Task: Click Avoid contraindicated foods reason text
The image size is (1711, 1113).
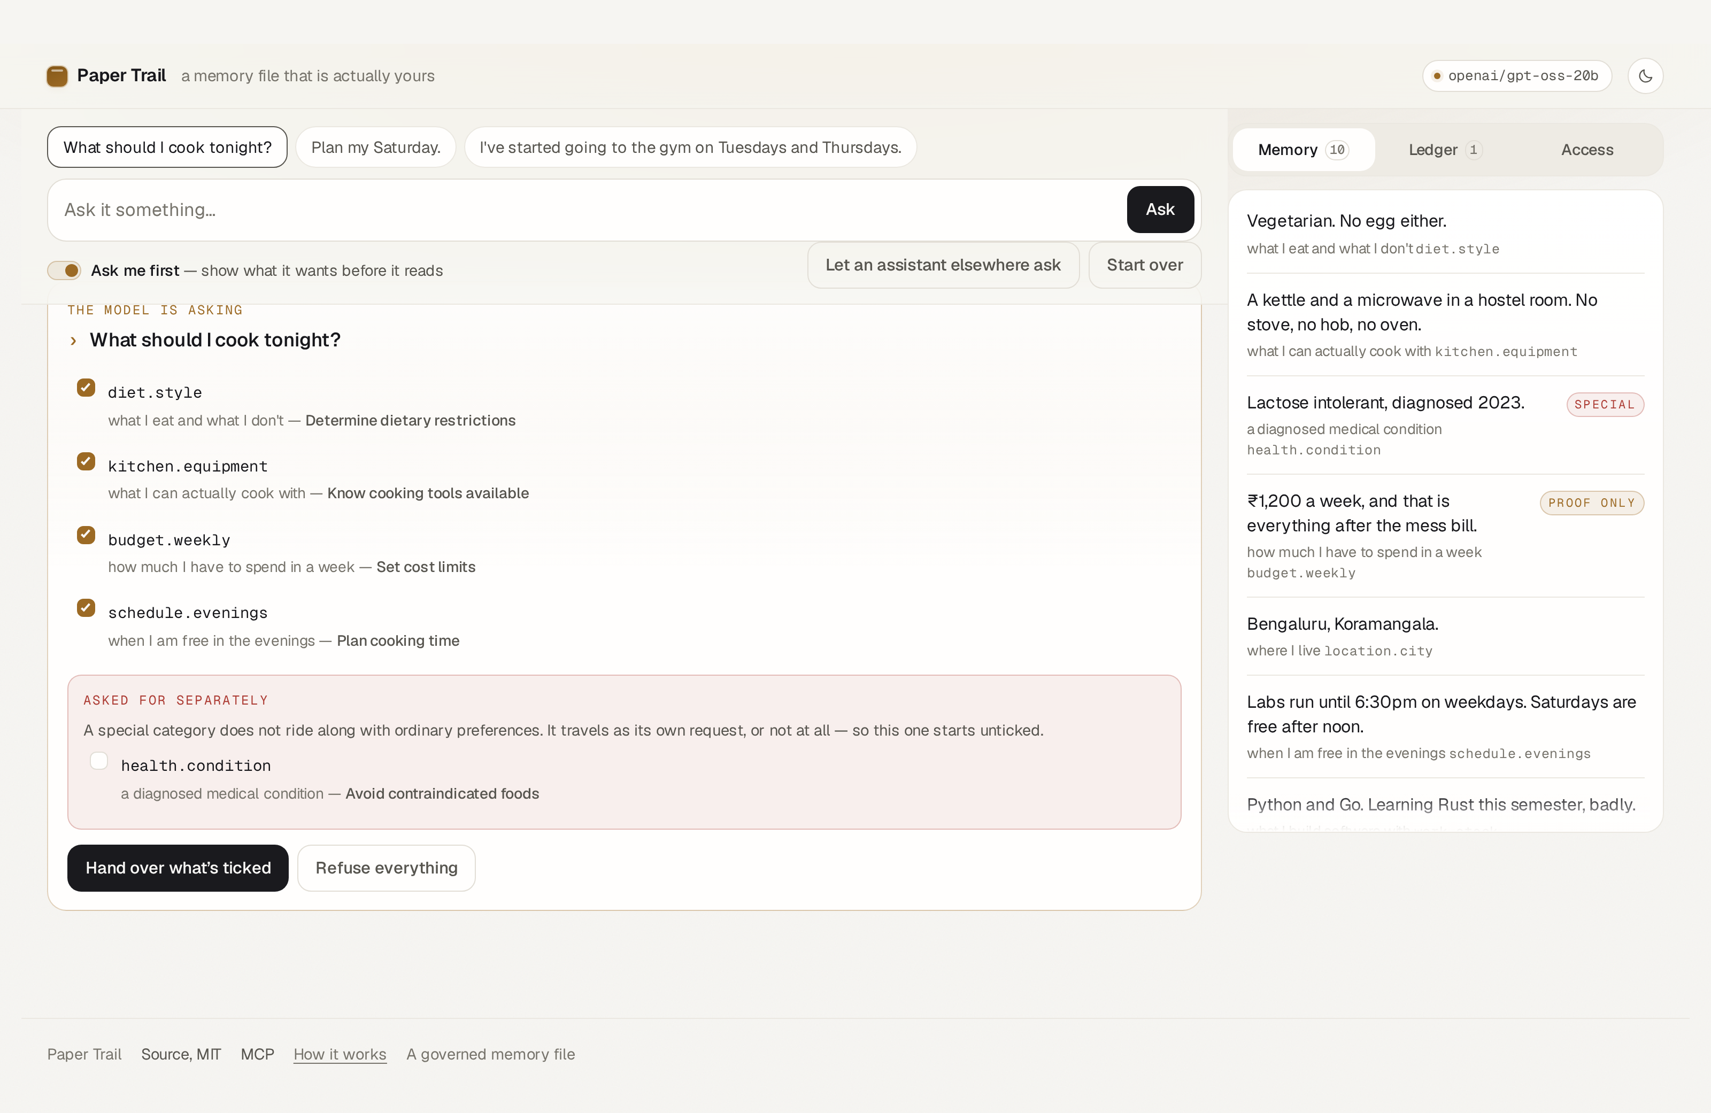Action: pyautogui.click(x=442, y=793)
